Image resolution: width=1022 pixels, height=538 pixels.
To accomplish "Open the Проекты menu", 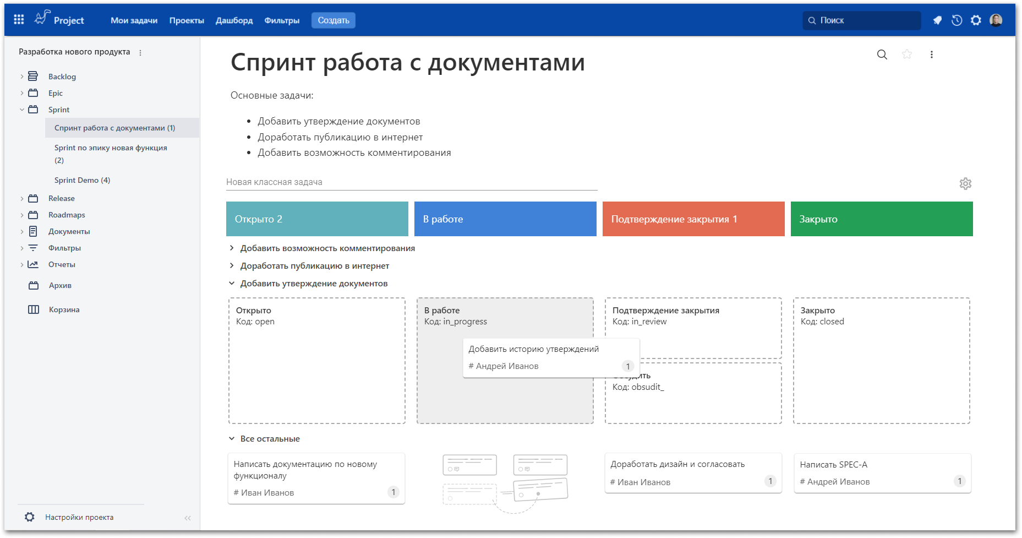I will click(187, 20).
